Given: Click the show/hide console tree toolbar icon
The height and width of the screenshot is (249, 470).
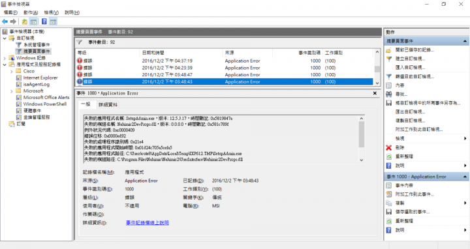Looking at the screenshot, I should coord(33,22).
